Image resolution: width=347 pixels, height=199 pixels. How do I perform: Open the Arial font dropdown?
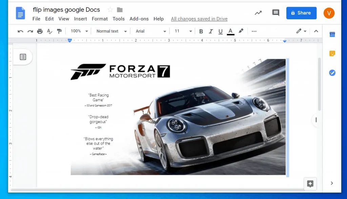[x=151, y=31]
